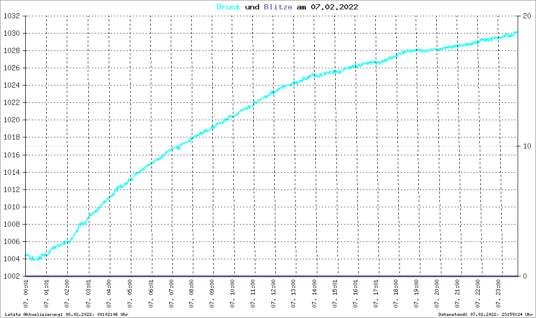Select the 1026 pressure axis label
The image size is (536, 318).
(12, 68)
